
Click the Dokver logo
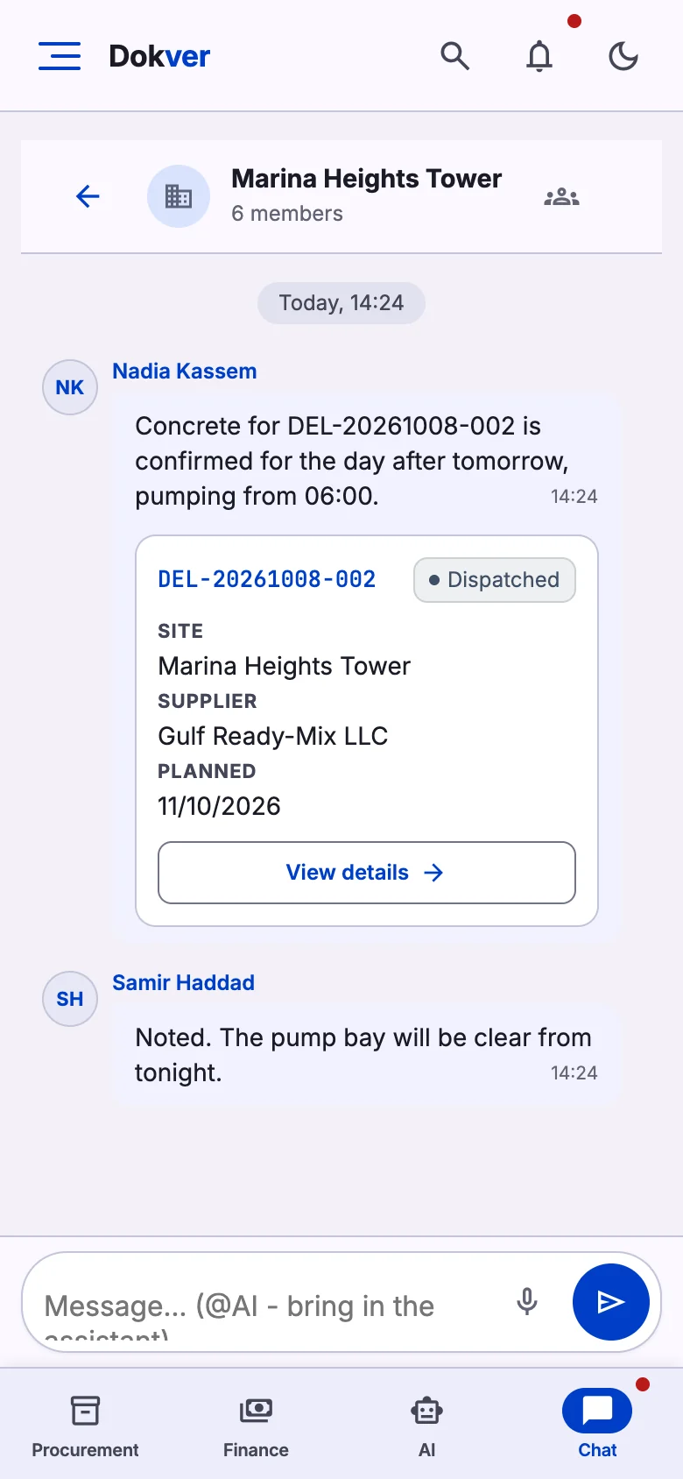pyautogui.click(x=159, y=56)
